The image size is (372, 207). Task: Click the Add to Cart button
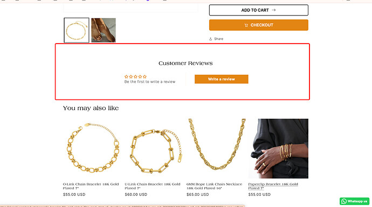click(259, 10)
